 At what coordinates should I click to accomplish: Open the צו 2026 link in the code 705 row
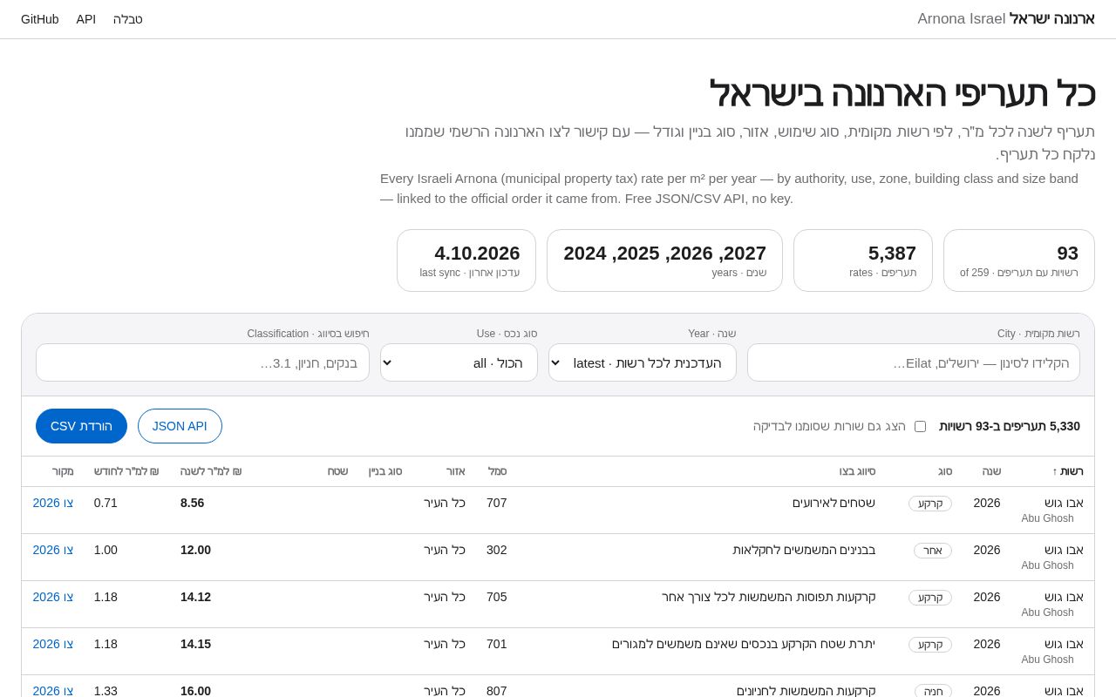pos(53,597)
